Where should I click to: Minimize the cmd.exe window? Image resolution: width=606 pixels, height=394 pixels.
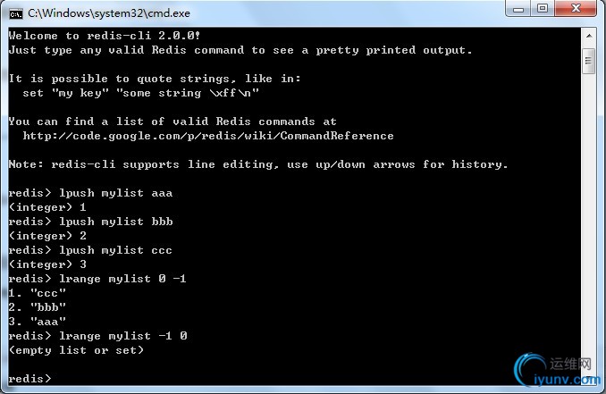pyautogui.click(x=518, y=9)
